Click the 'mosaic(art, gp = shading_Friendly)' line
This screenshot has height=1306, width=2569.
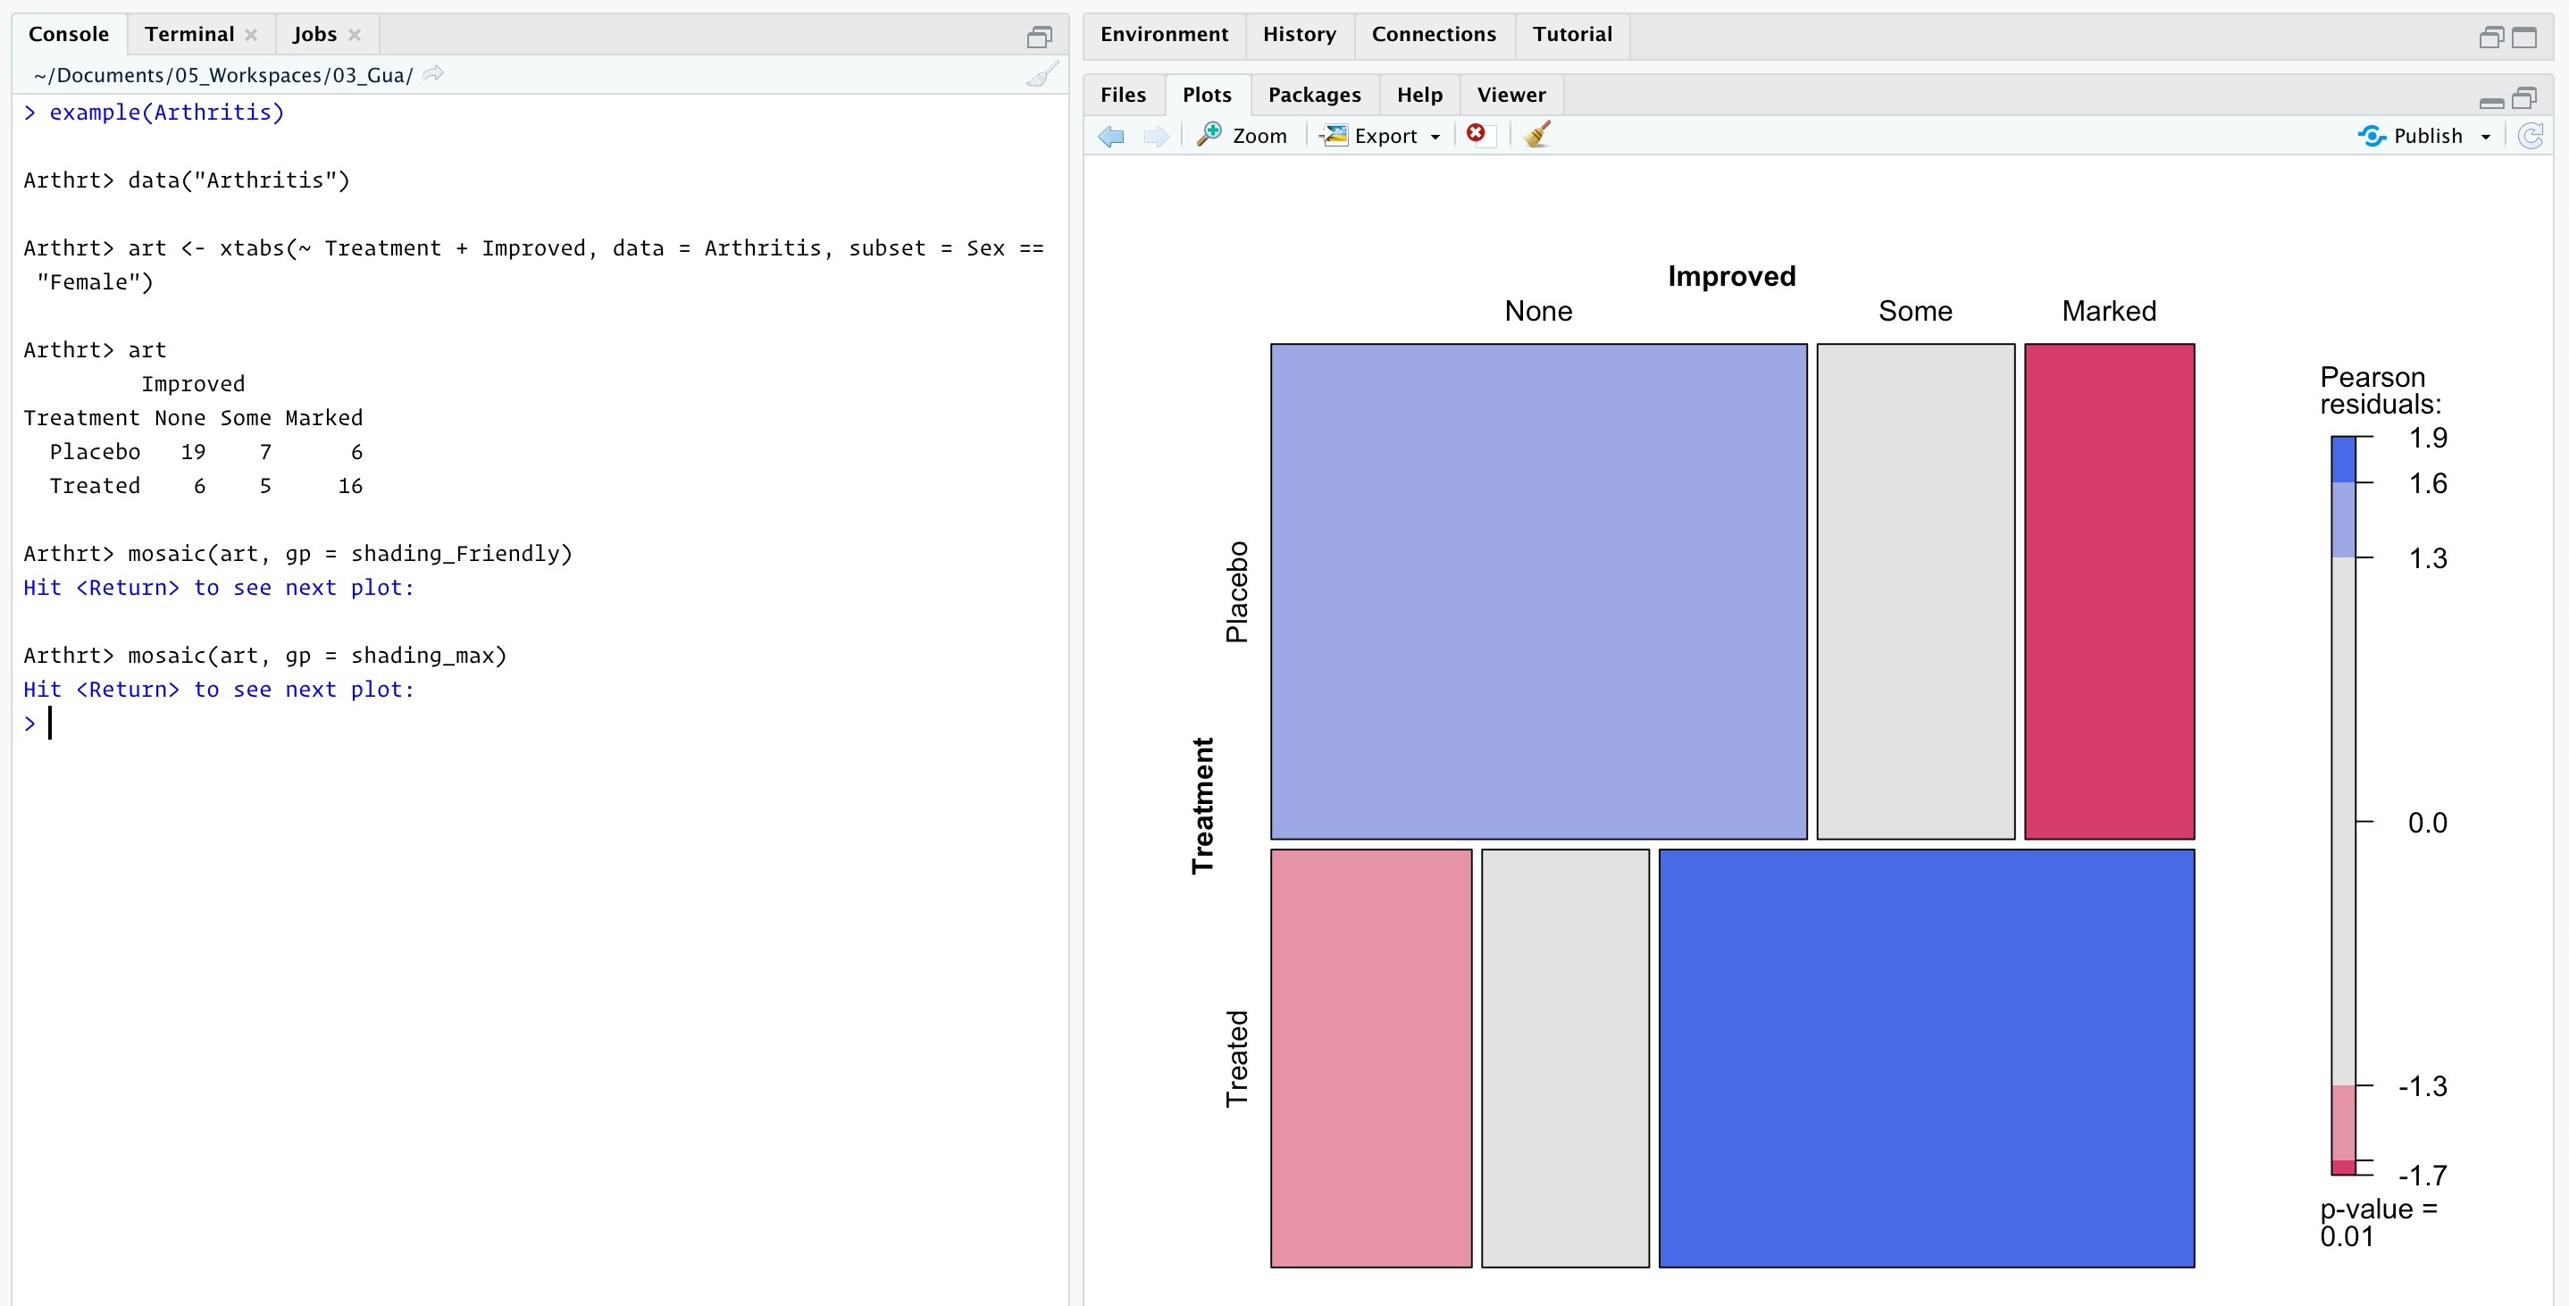pyautogui.click(x=350, y=554)
